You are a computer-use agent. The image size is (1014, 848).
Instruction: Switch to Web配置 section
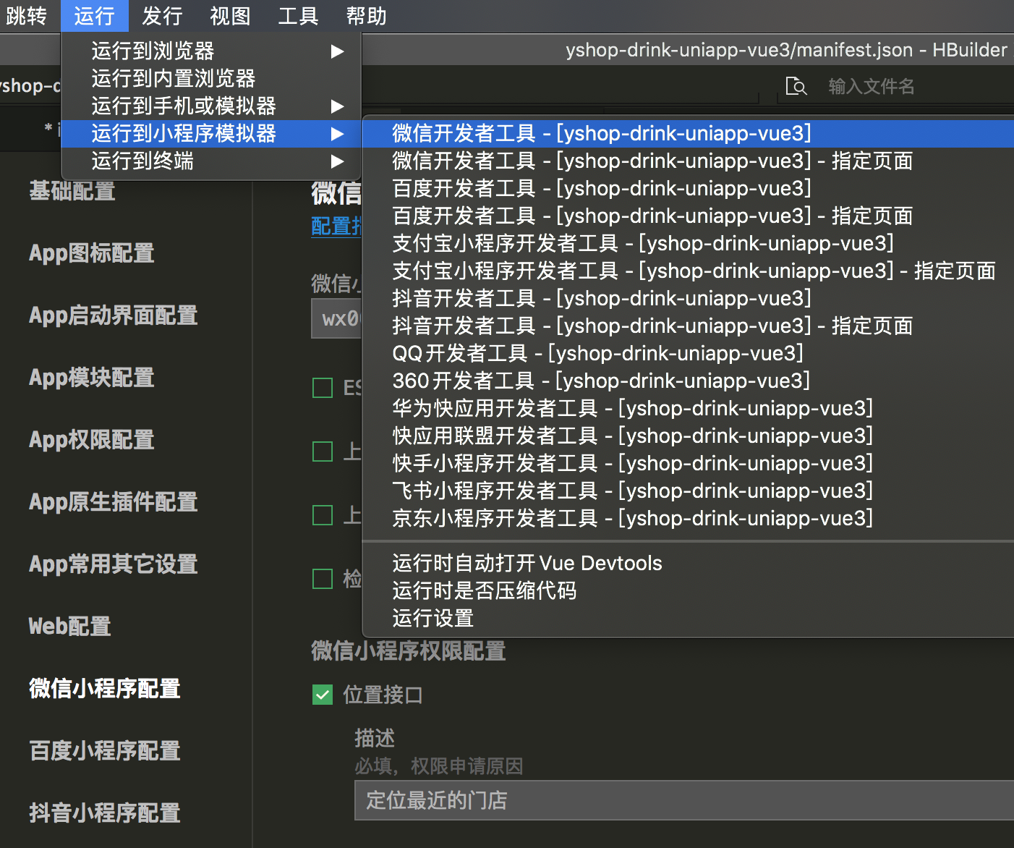(x=70, y=627)
